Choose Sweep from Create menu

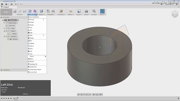(x=37, y=25)
